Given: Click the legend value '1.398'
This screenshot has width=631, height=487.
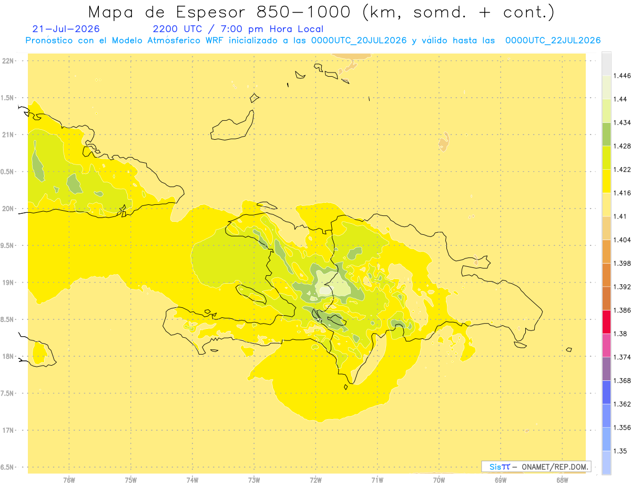Looking at the screenshot, I should click(x=622, y=263).
